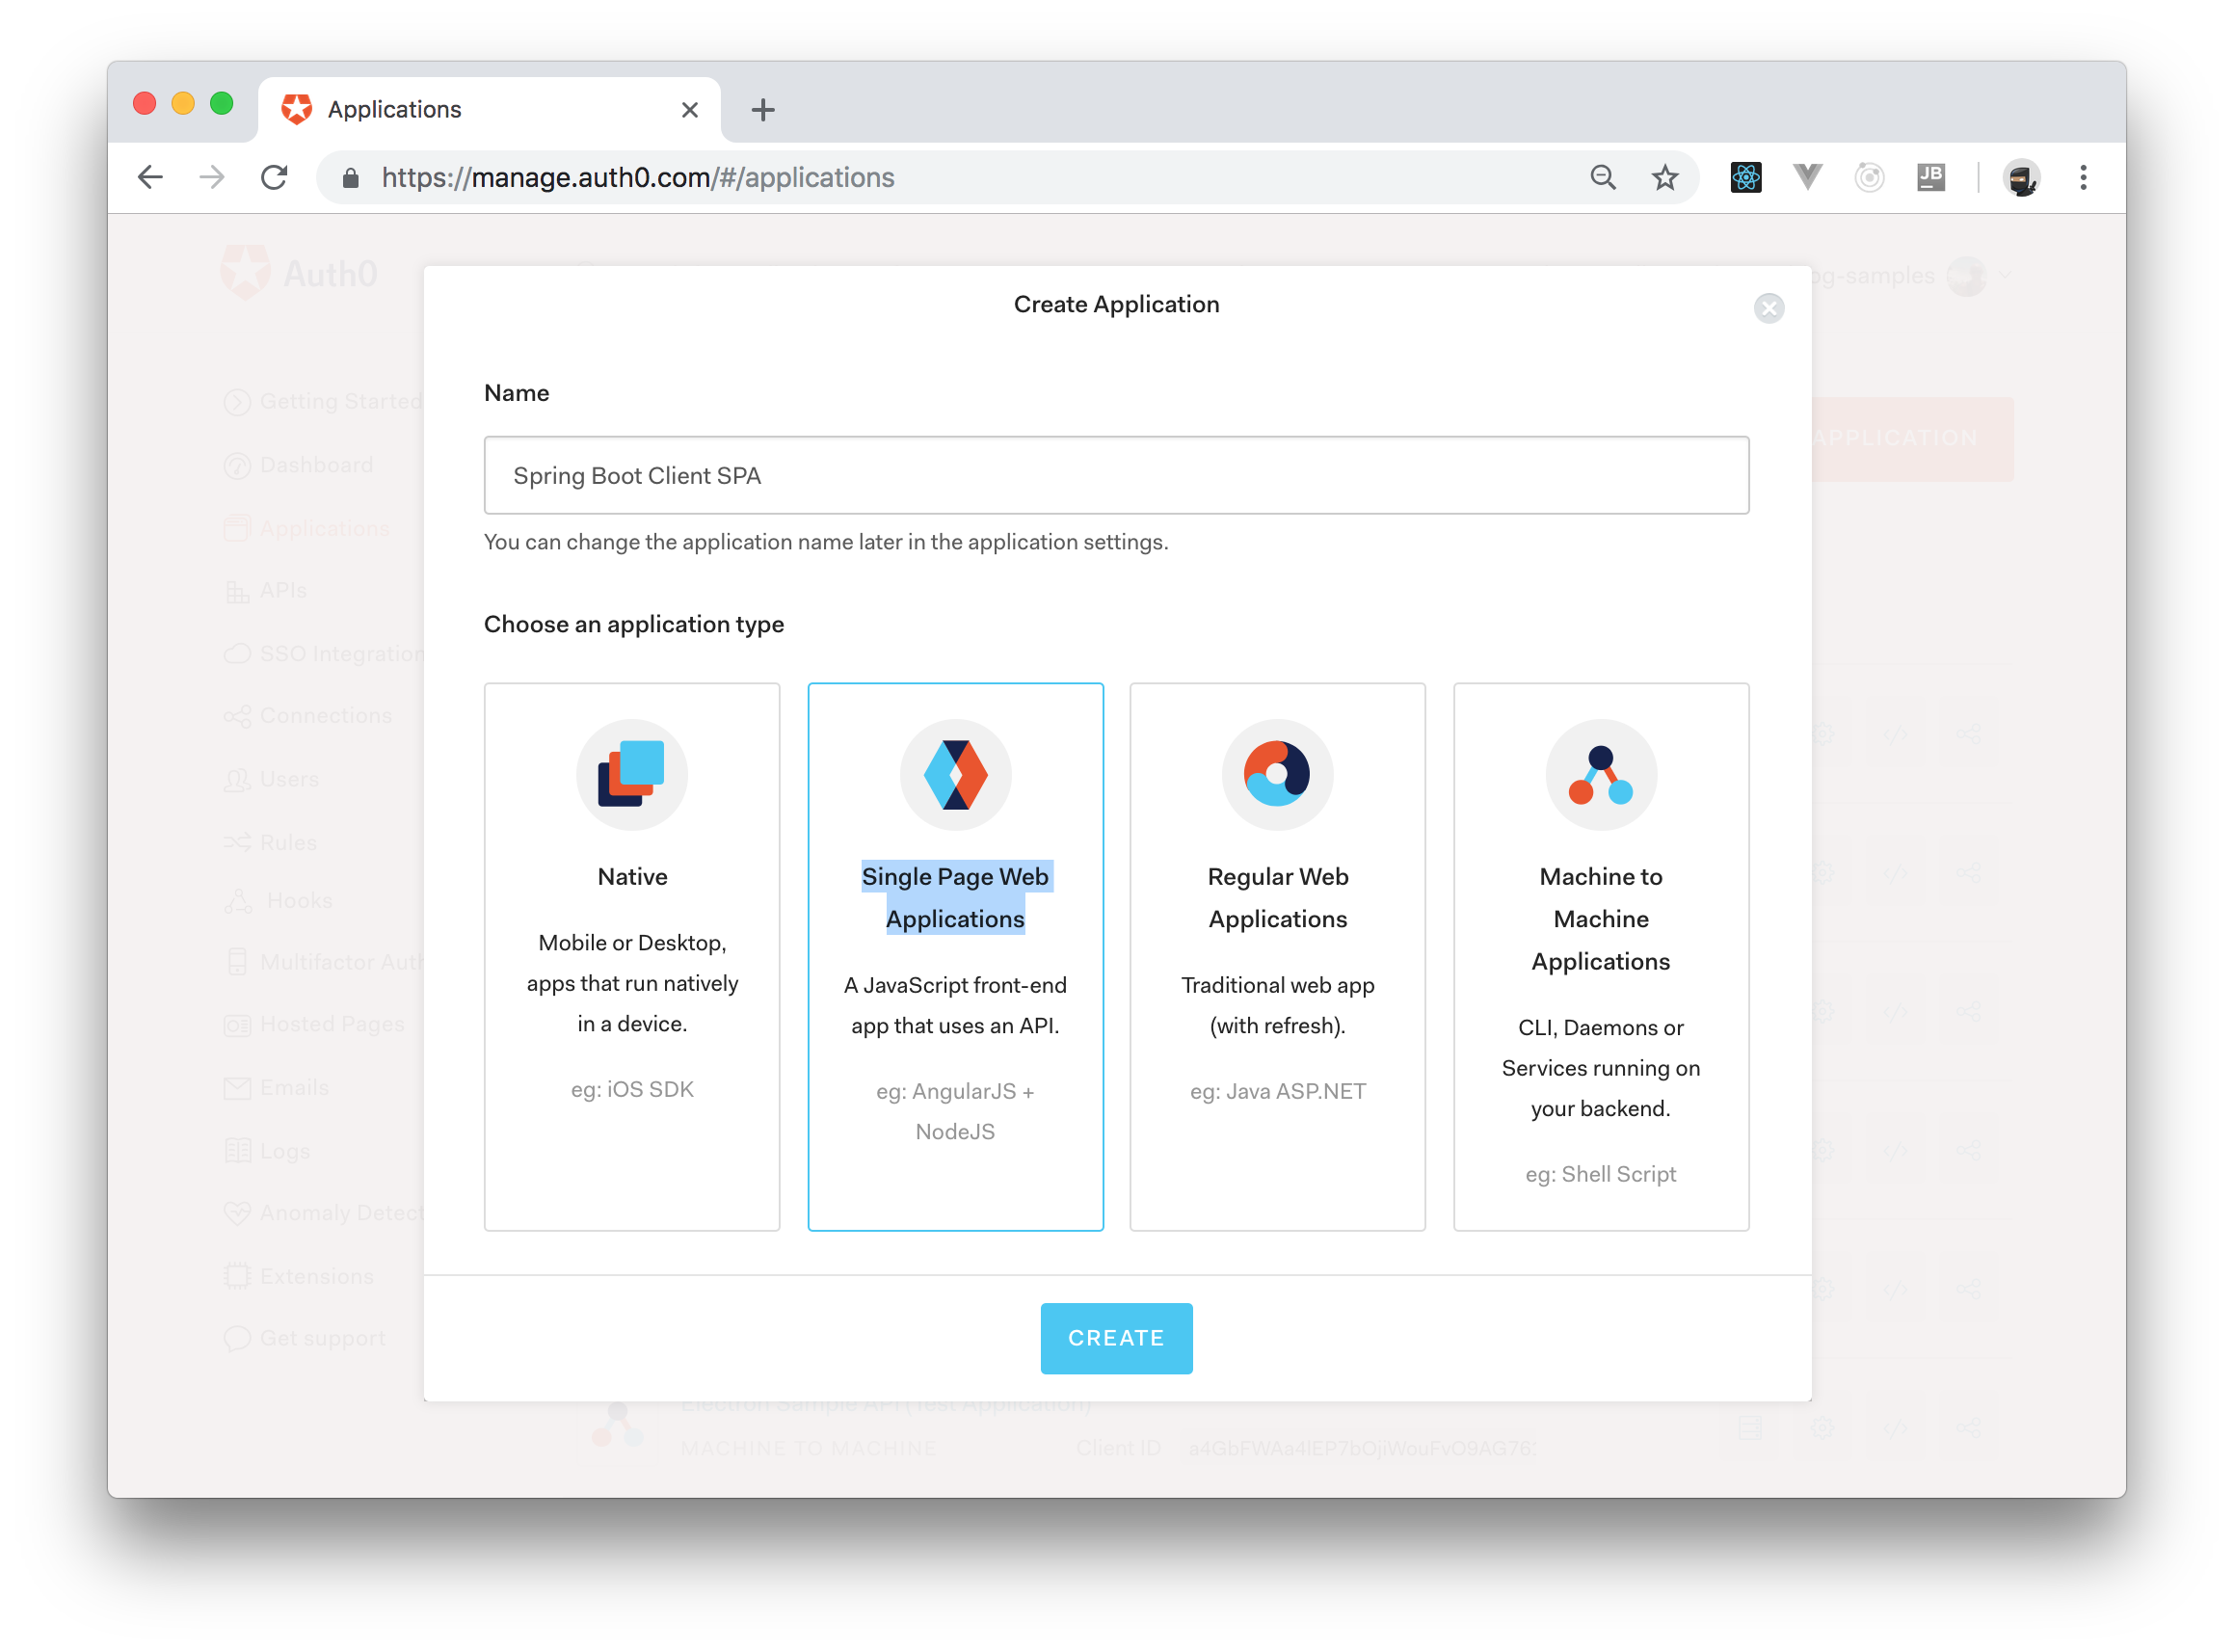Open the Vue devtools extension icon
Screen dimensions: 2234x1652
1807,178
